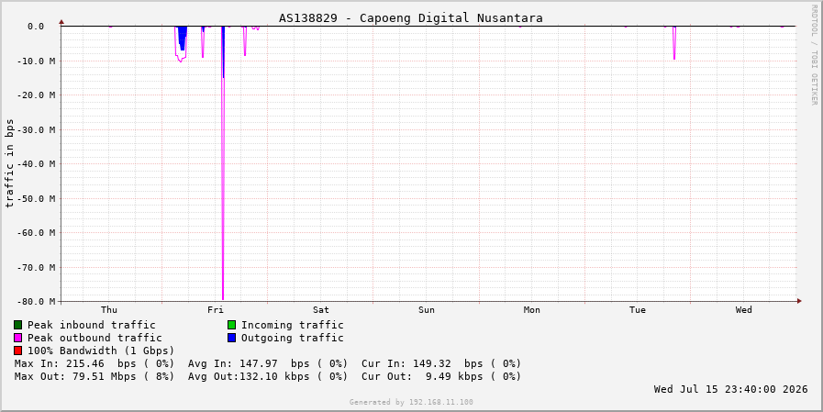Click the -30.0 M y-axis label
The image size is (823, 412).
pyautogui.click(x=38, y=129)
